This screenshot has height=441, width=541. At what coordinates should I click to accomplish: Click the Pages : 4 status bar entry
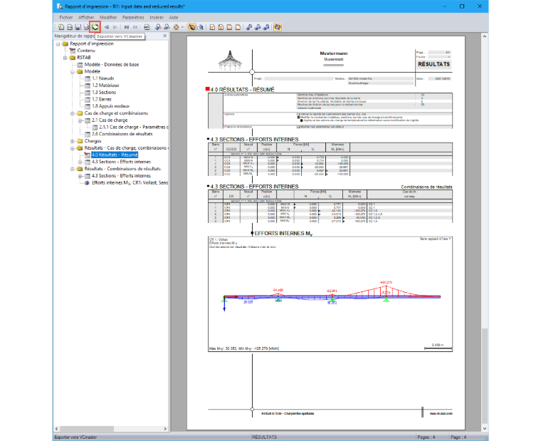(426, 437)
